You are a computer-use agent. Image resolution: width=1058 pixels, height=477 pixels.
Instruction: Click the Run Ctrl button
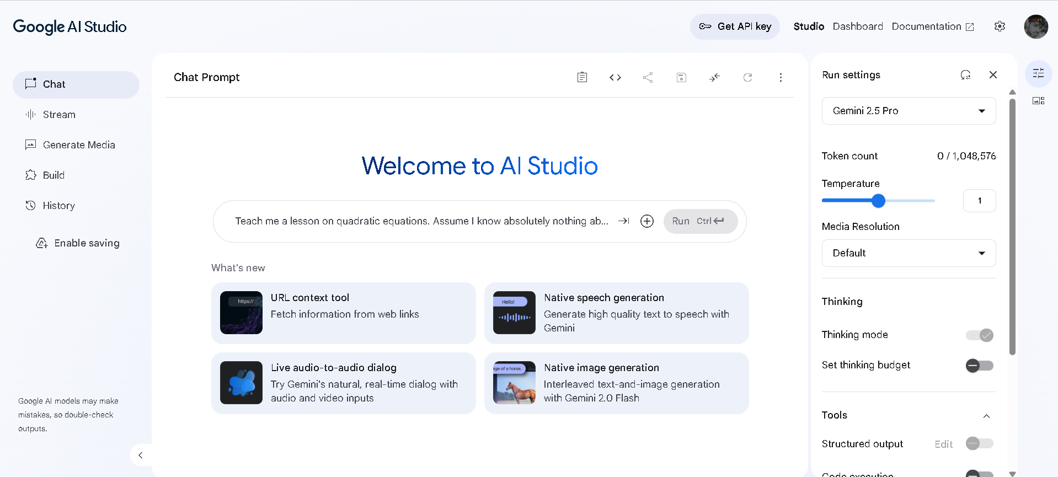tap(701, 221)
